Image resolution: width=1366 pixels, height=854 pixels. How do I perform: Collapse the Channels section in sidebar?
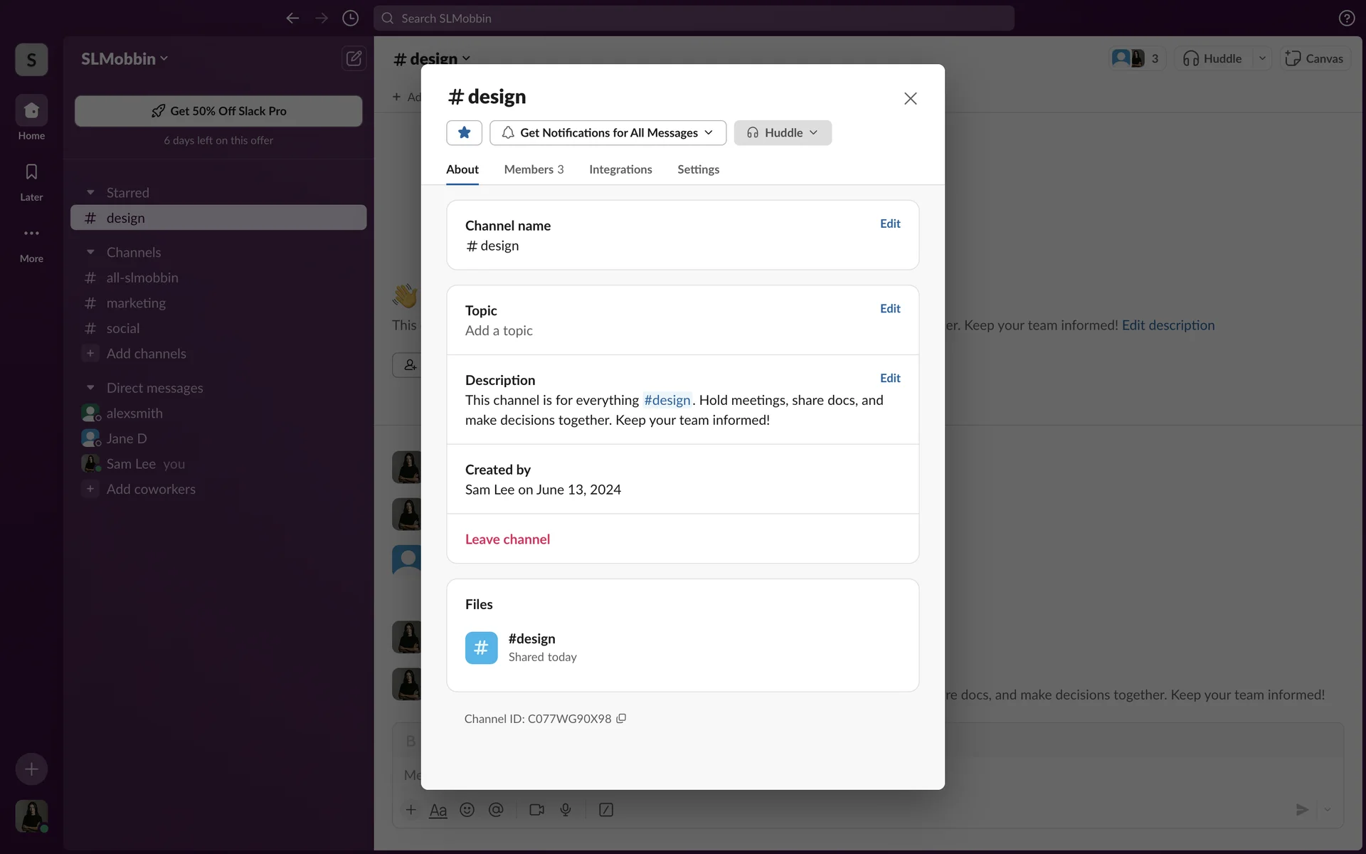click(x=90, y=252)
